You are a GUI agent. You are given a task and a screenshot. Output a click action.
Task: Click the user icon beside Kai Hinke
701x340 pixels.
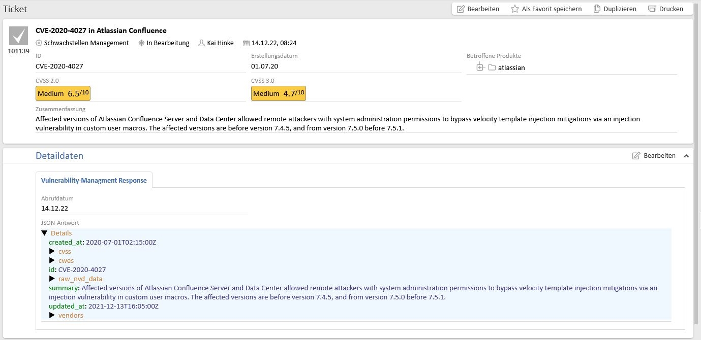[202, 43]
